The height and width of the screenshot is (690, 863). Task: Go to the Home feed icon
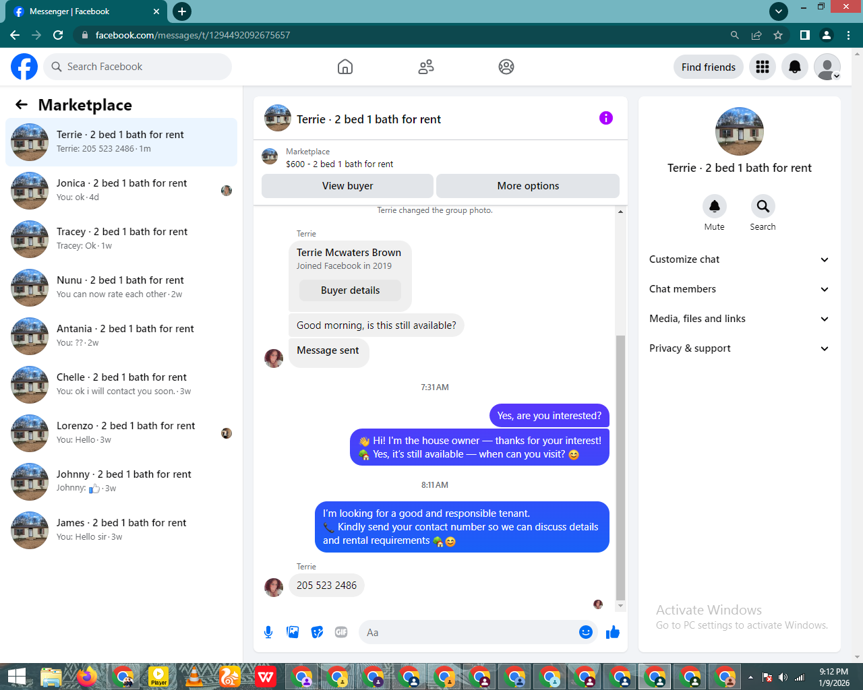point(345,67)
